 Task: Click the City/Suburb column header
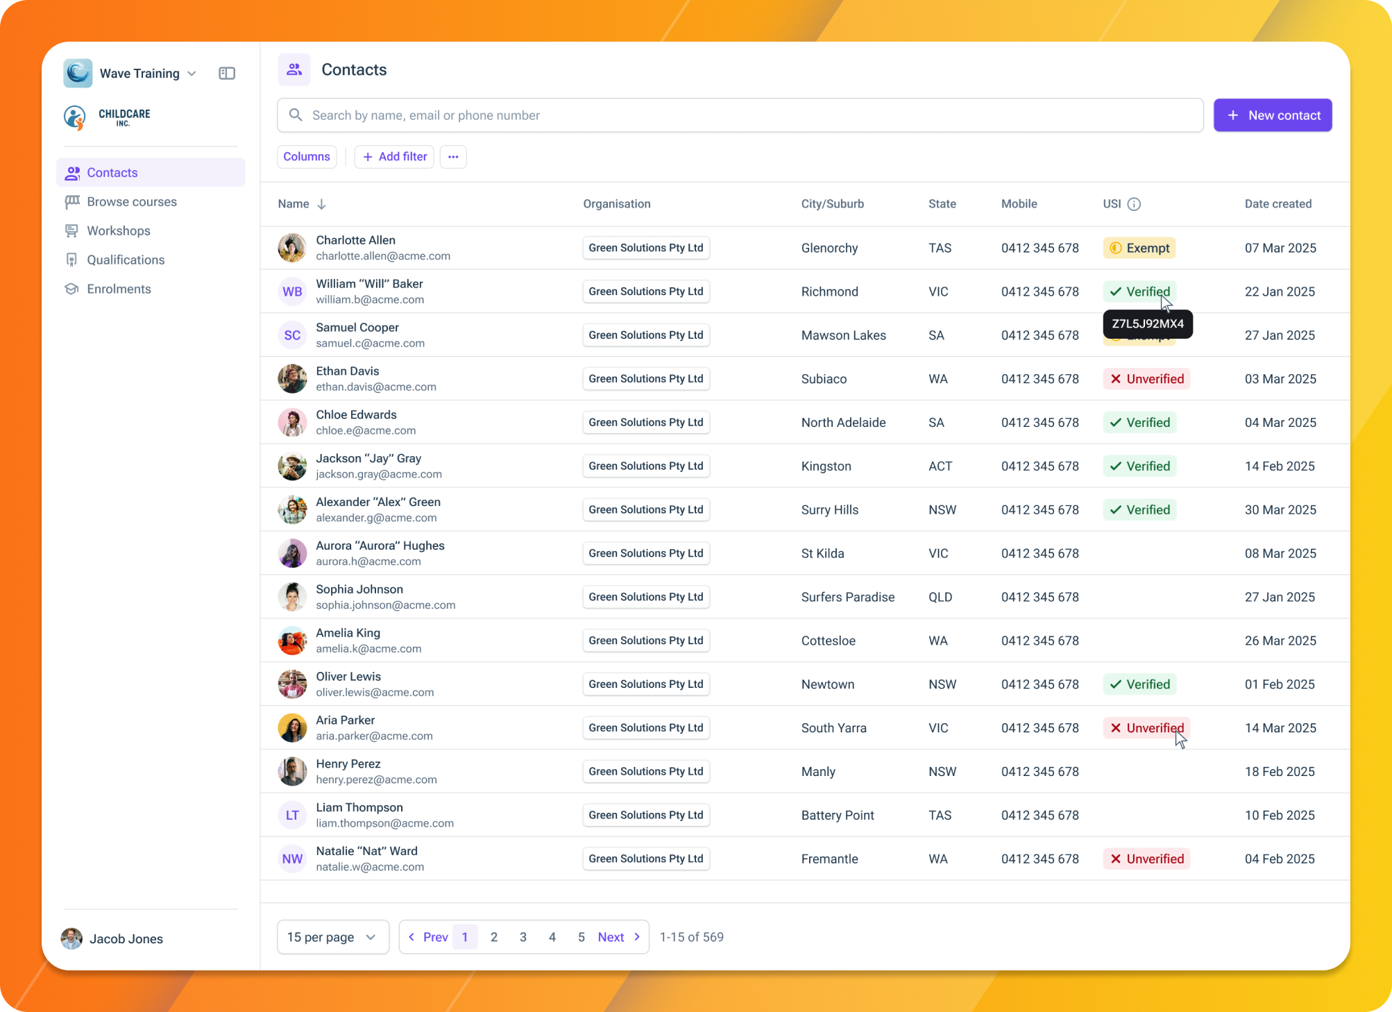[x=833, y=204]
